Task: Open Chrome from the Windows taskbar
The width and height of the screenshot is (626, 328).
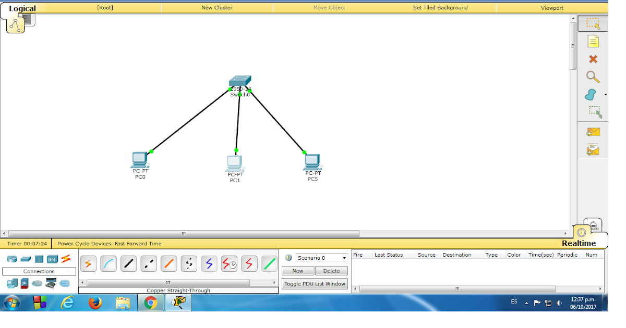Action: pyautogui.click(x=151, y=302)
